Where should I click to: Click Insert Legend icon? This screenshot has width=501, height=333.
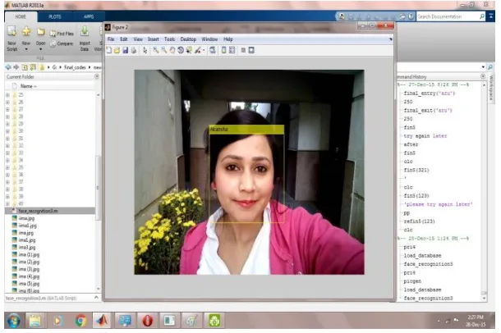coord(232,50)
